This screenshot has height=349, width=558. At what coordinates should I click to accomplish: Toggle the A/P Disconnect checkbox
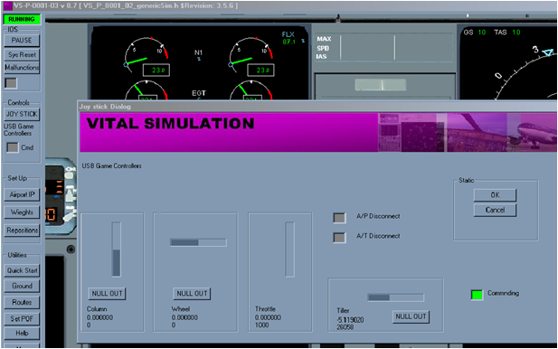pos(339,218)
